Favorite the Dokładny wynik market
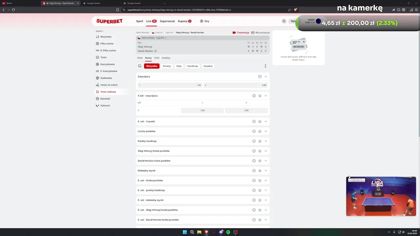This screenshot has width=420, height=236. coord(260,171)
